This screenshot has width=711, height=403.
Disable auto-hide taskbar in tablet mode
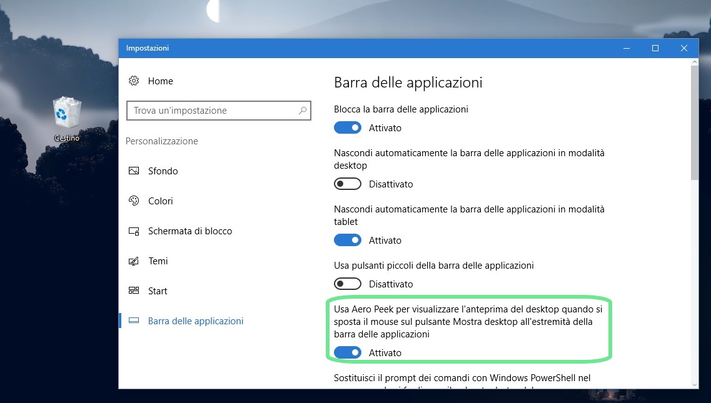(348, 241)
